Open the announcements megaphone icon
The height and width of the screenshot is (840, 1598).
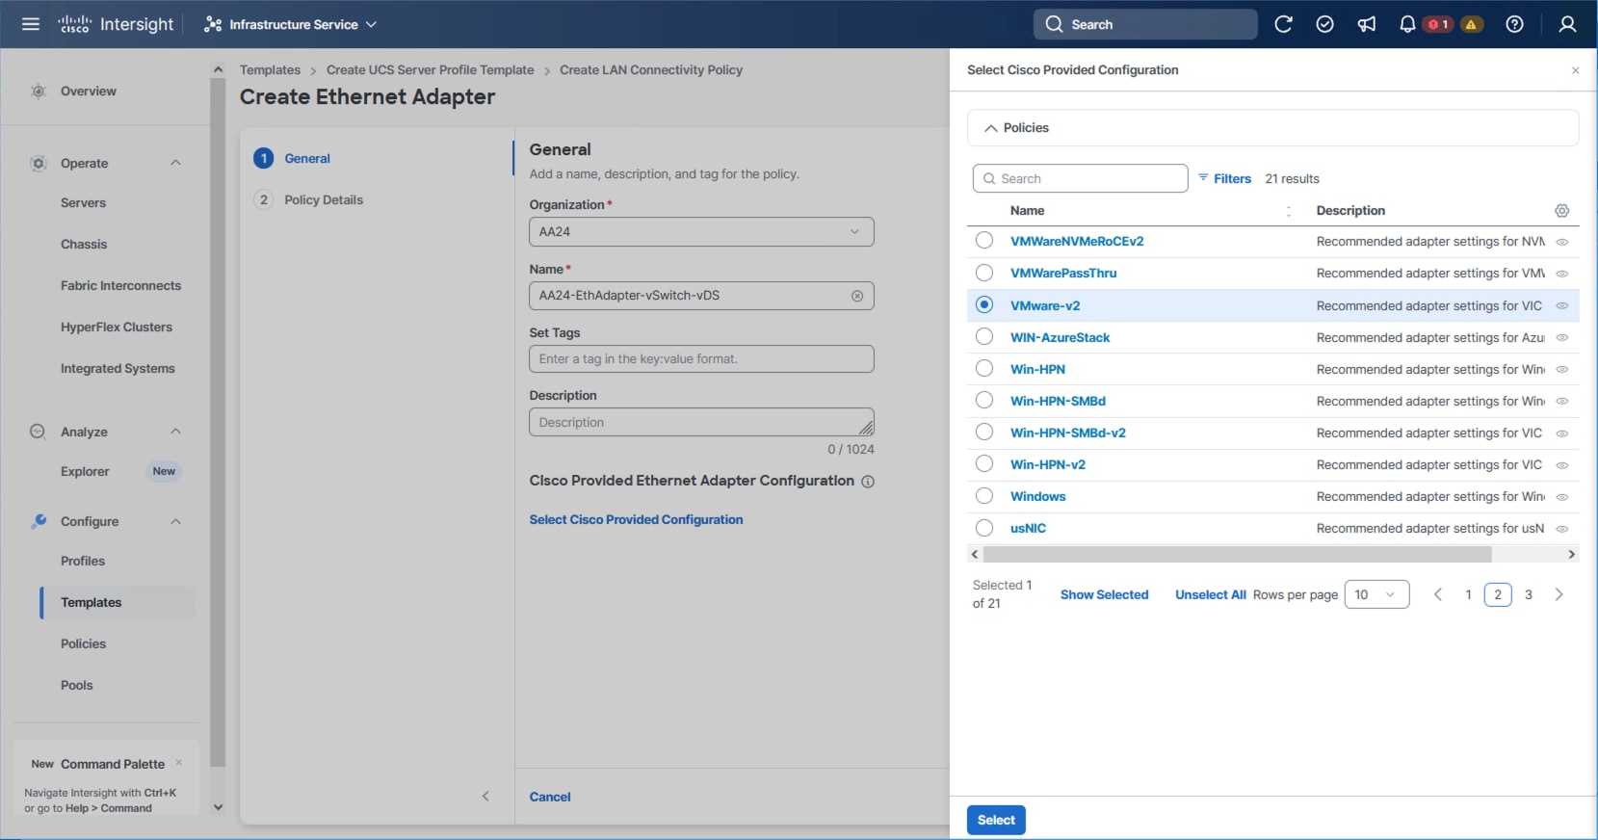pos(1367,24)
